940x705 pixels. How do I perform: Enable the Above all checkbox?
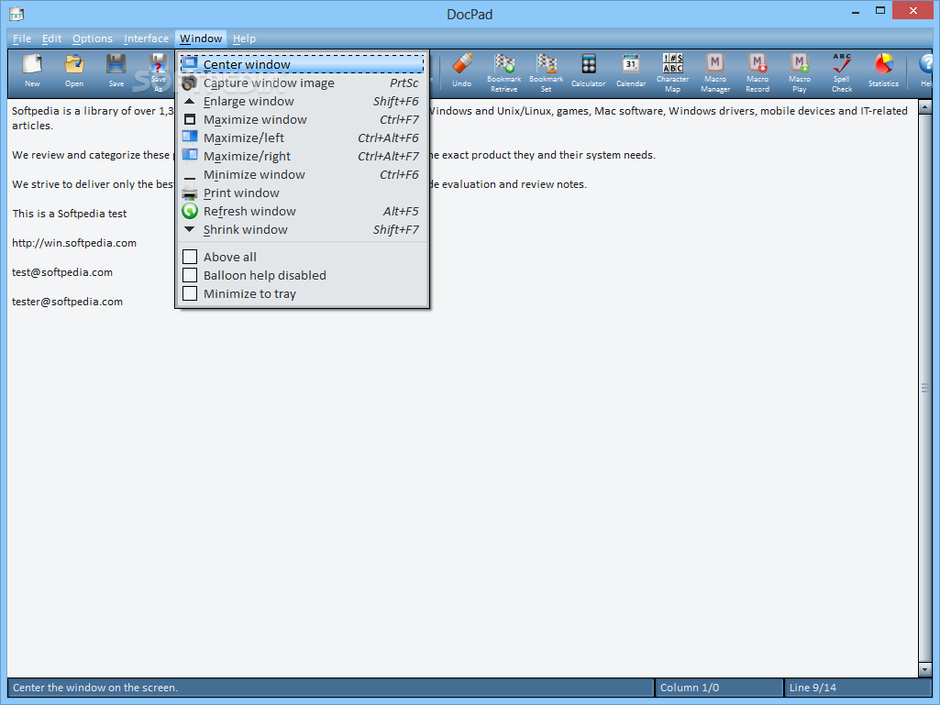pyautogui.click(x=190, y=257)
